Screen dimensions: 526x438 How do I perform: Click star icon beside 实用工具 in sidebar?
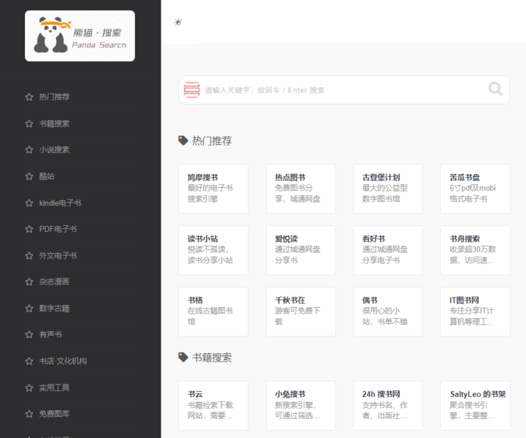29,388
